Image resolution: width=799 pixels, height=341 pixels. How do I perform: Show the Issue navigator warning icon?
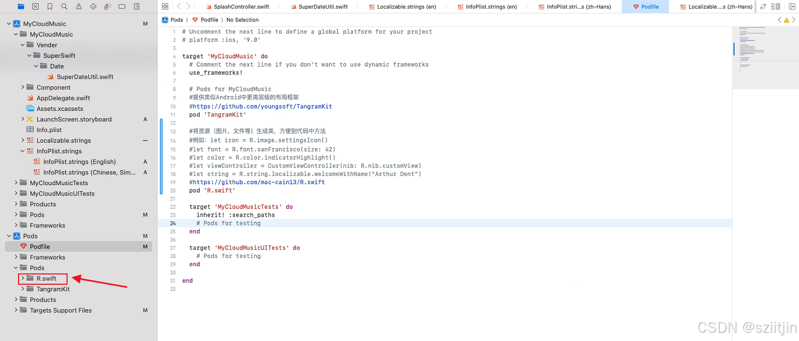point(78,7)
